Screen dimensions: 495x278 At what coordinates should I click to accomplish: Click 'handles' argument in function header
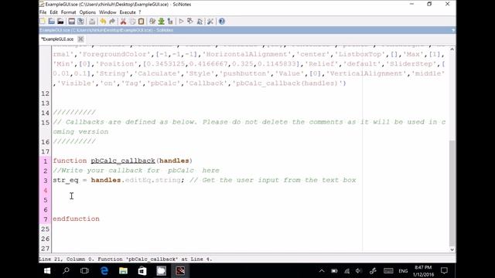point(174,161)
